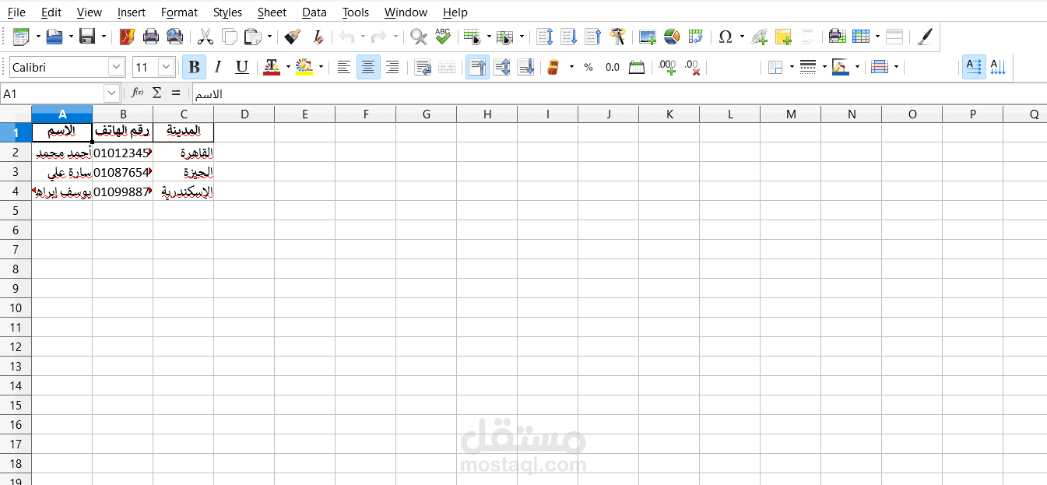Create a new spreadsheet document
1047x485 pixels.
tap(20, 37)
